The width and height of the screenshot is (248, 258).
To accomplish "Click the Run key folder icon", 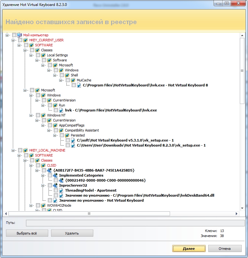I will (55, 105).
